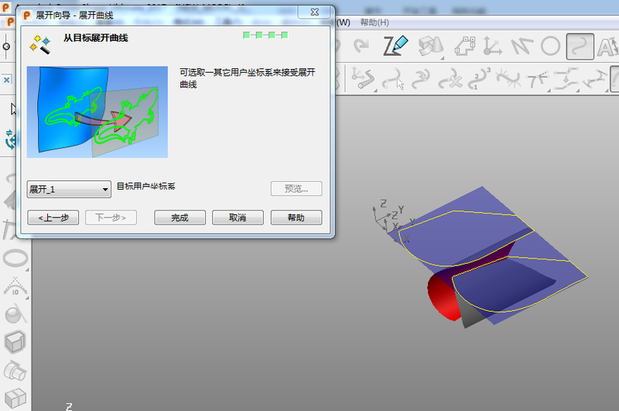Screen dimensions: 619x411
Task: Click the renumber curve 1-2-3 tool icon
Action: (x=479, y=78)
